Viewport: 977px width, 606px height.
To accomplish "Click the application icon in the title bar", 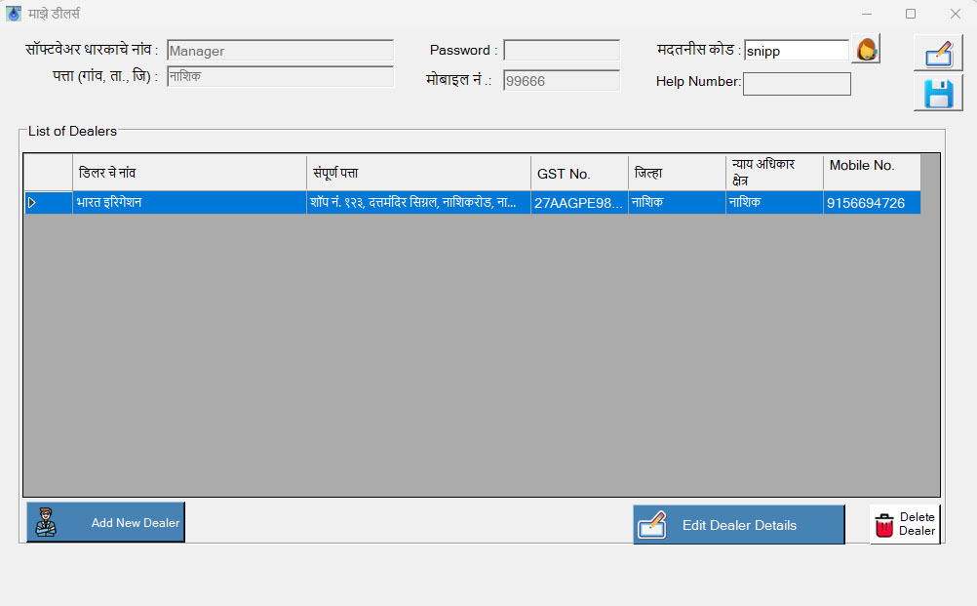I will [14, 13].
